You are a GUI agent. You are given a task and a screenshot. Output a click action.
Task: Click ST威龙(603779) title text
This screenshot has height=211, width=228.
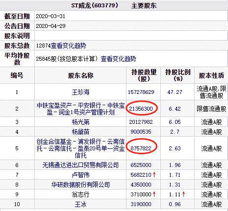[95, 5]
